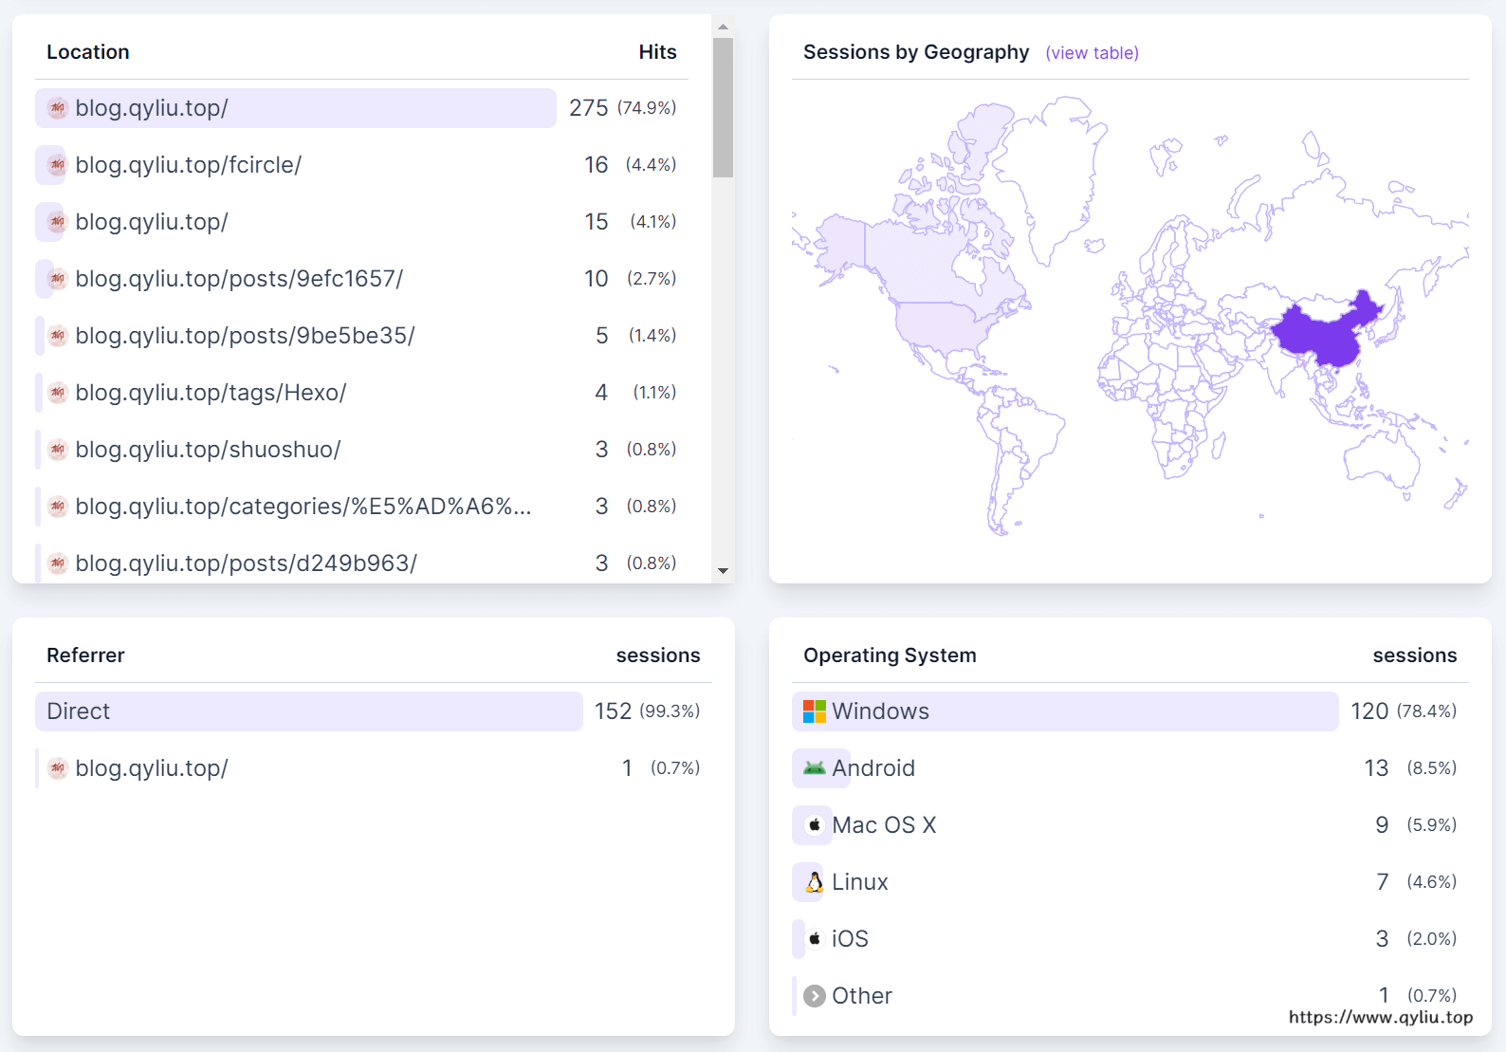Open the view table link

[x=1092, y=53]
